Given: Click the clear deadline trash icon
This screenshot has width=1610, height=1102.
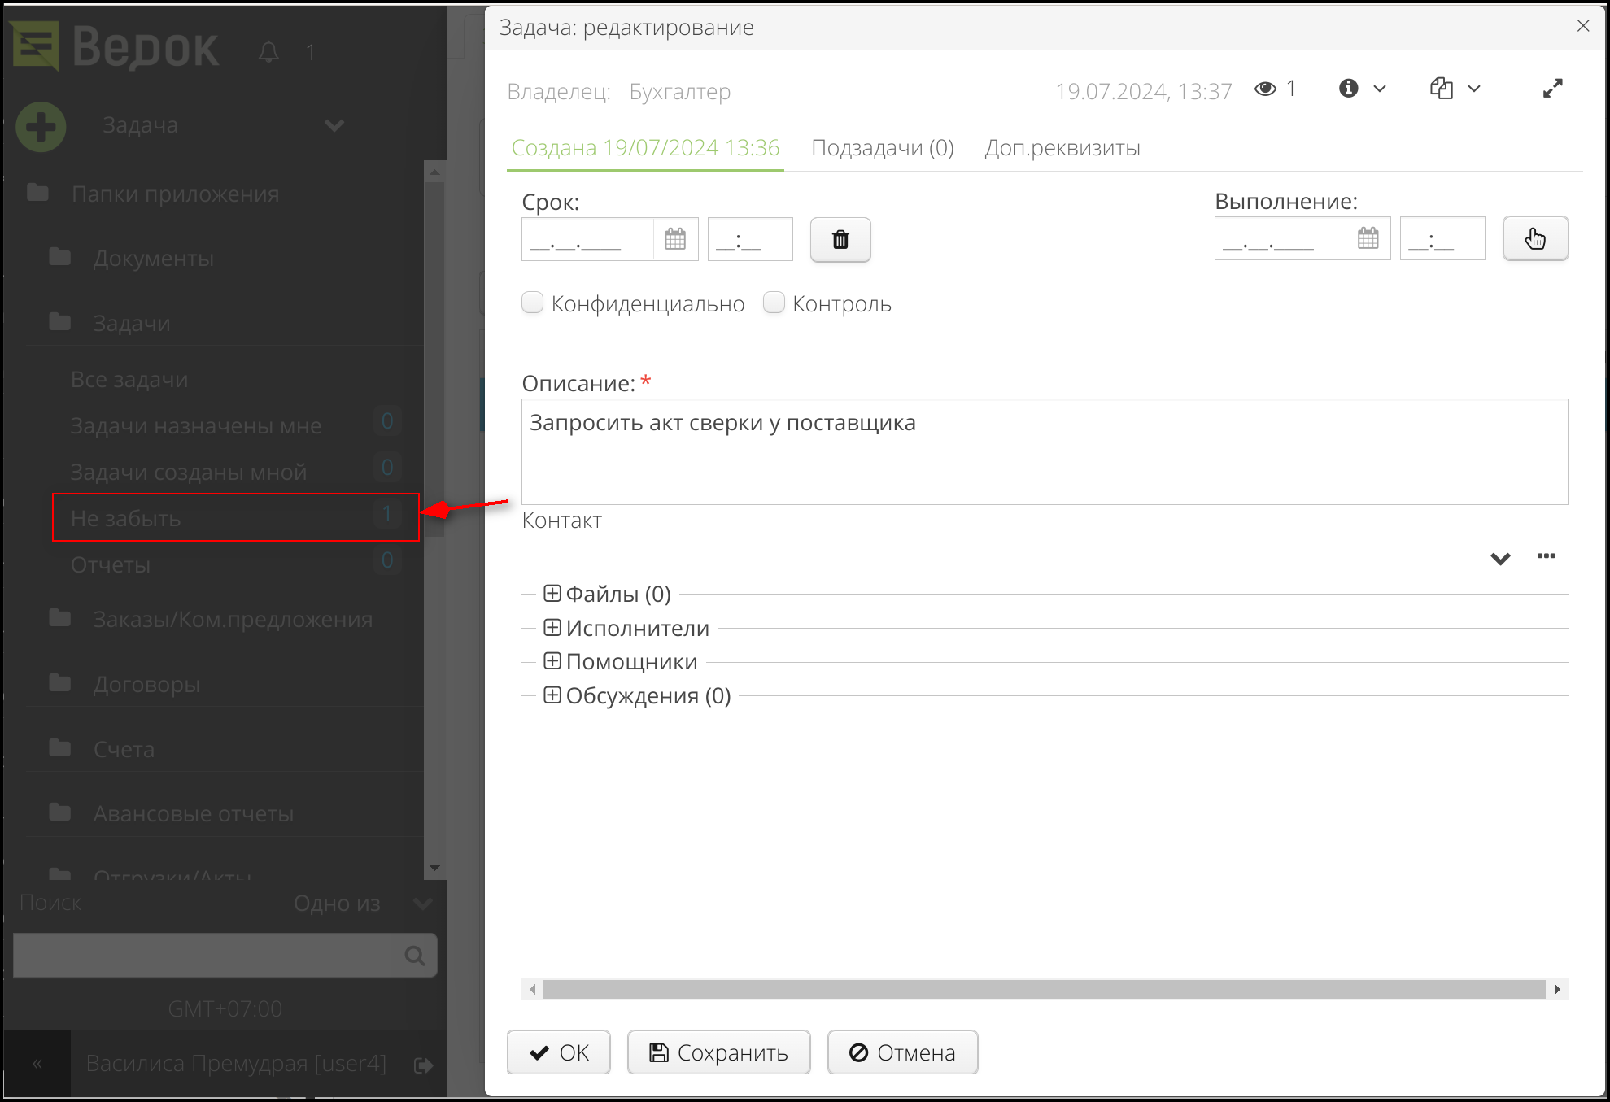Looking at the screenshot, I should coord(840,239).
